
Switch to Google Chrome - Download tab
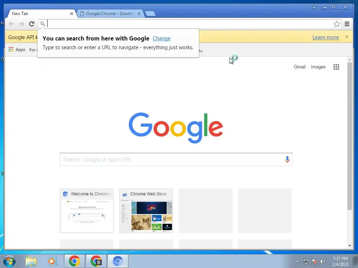coord(110,14)
